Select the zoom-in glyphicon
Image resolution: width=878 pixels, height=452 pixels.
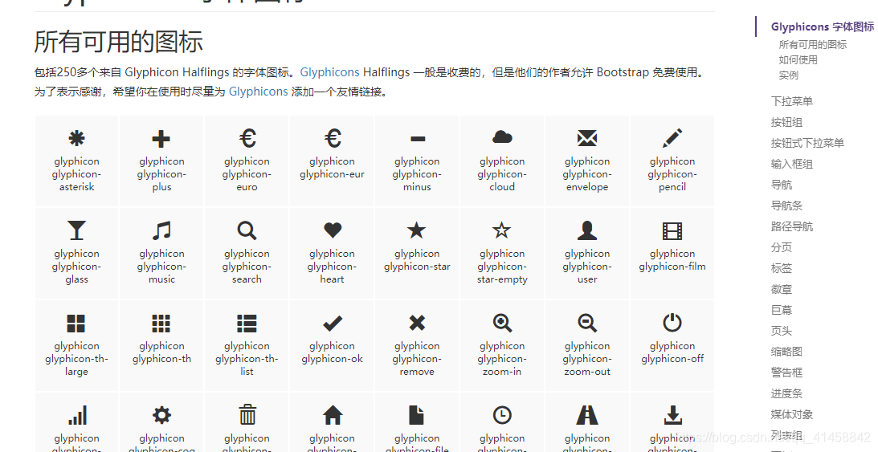pyautogui.click(x=502, y=323)
